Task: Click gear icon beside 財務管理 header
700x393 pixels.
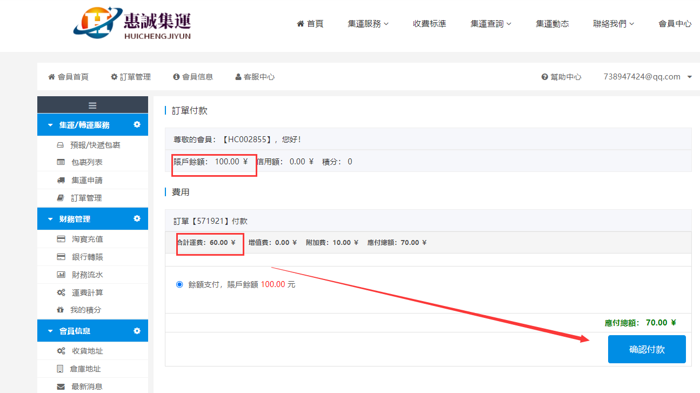Action: [x=137, y=219]
